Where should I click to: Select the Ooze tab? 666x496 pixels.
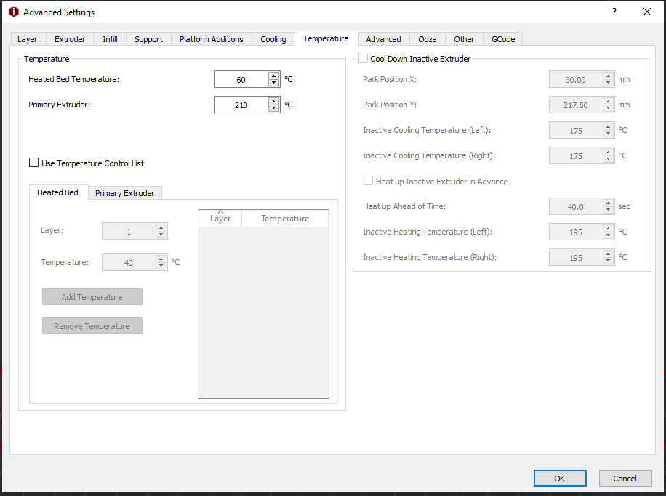[427, 39]
